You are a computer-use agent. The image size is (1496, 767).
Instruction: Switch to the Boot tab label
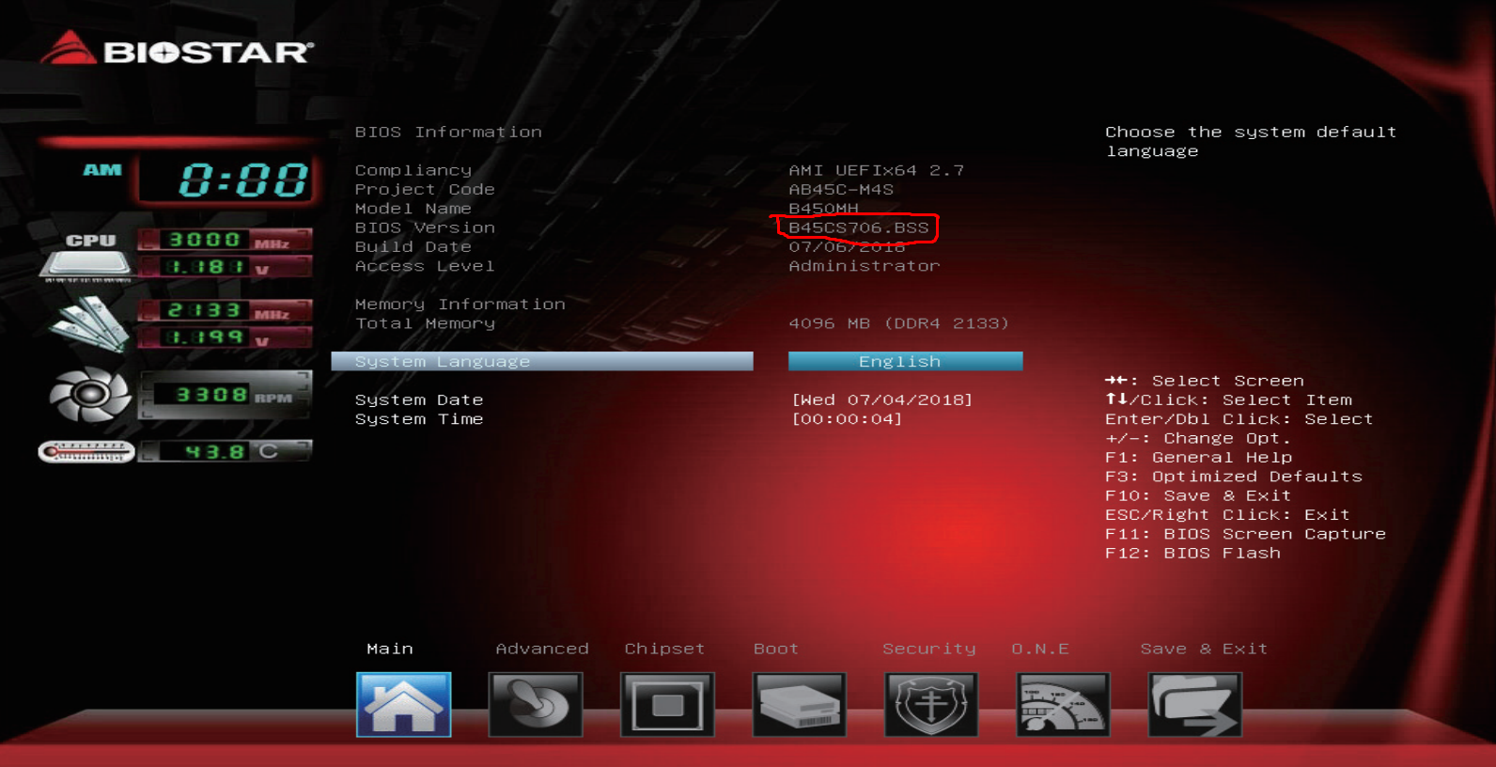coord(776,649)
